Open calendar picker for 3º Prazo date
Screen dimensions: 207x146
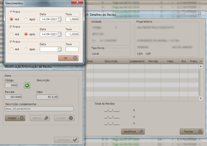coord(59,49)
